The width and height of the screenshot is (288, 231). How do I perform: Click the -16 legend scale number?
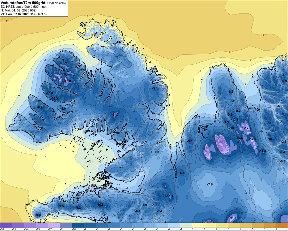[x=2, y=229]
